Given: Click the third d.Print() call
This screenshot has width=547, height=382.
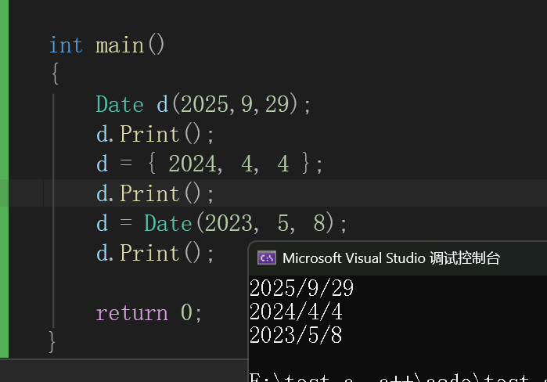Looking at the screenshot, I should coord(155,254).
